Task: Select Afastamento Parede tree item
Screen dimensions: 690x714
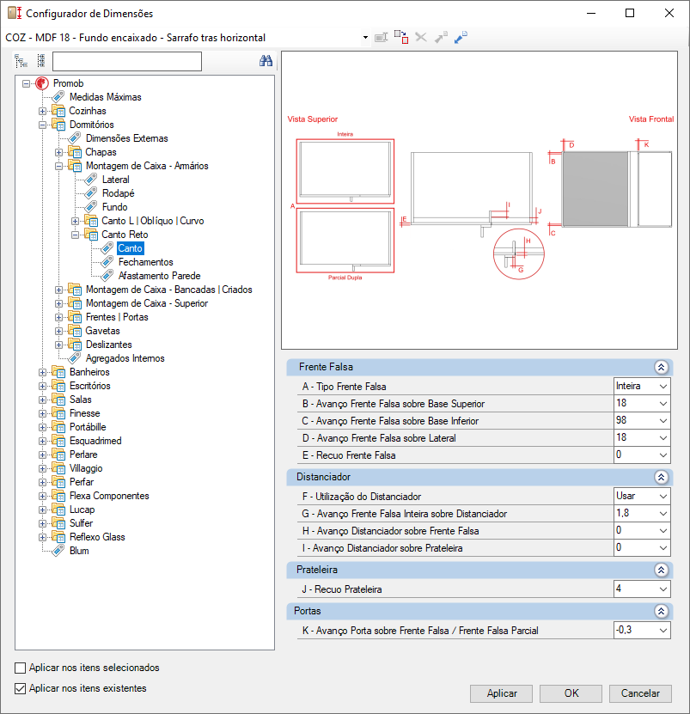Action: pos(159,276)
